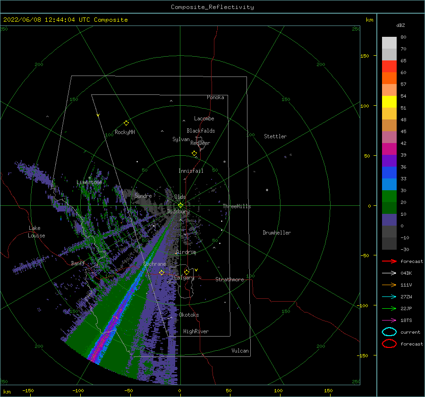425x397 pixels.
Task: Click the Ponoka label
Action: pos(215,97)
